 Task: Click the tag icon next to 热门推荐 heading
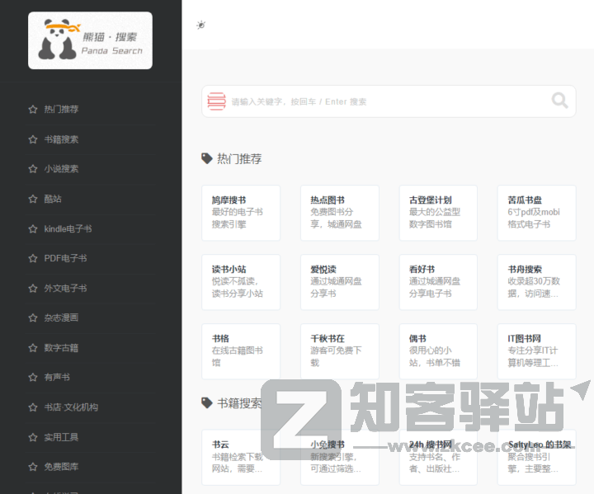point(207,158)
